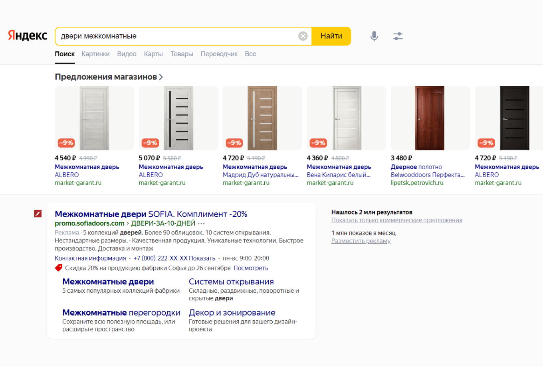Open the Товары tab
The height and width of the screenshot is (367, 543).
[182, 54]
